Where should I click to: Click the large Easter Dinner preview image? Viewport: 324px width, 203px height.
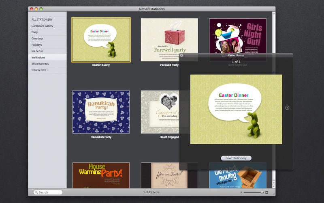pos(236,109)
